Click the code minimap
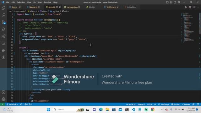 (x=188, y=28)
